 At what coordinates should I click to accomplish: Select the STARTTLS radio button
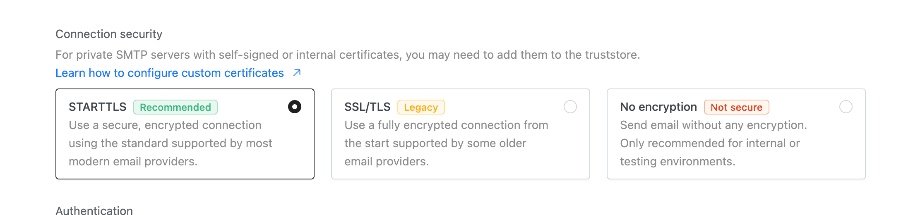click(x=295, y=107)
